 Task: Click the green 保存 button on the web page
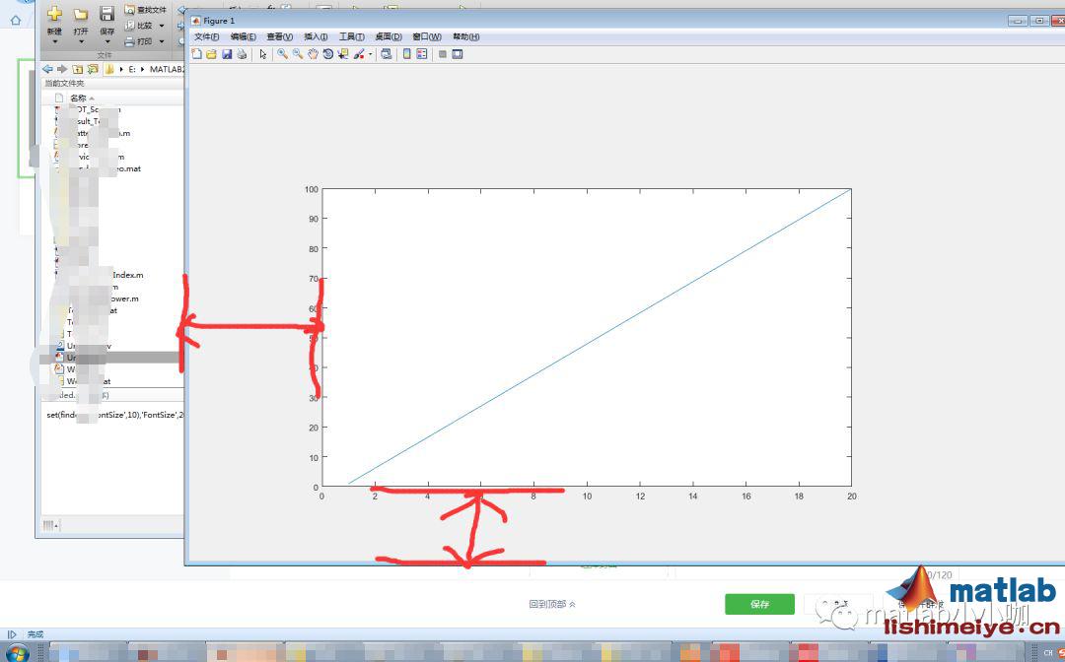(759, 604)
